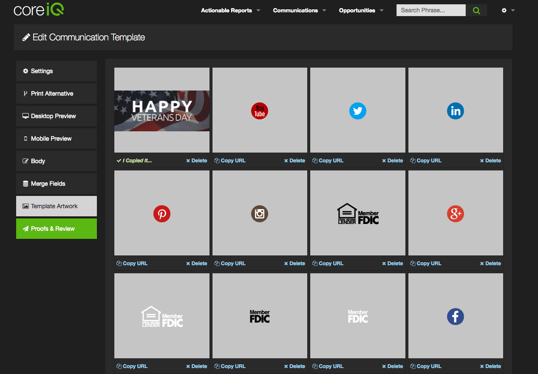Click the LinkedIn icon thumbnail
Viewport: 538px width, 374px height.
click(x=456, y=110)
